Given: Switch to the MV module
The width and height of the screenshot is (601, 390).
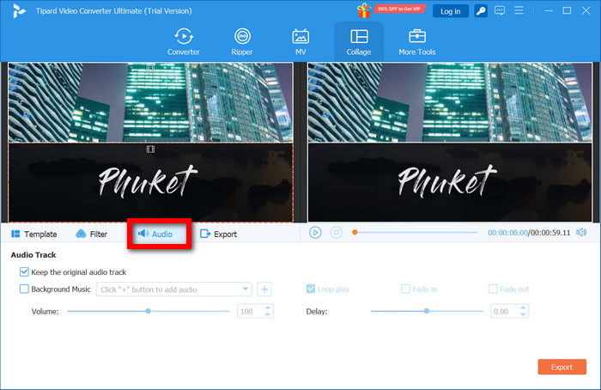Looking at the screenshot, I should (300, 41).
